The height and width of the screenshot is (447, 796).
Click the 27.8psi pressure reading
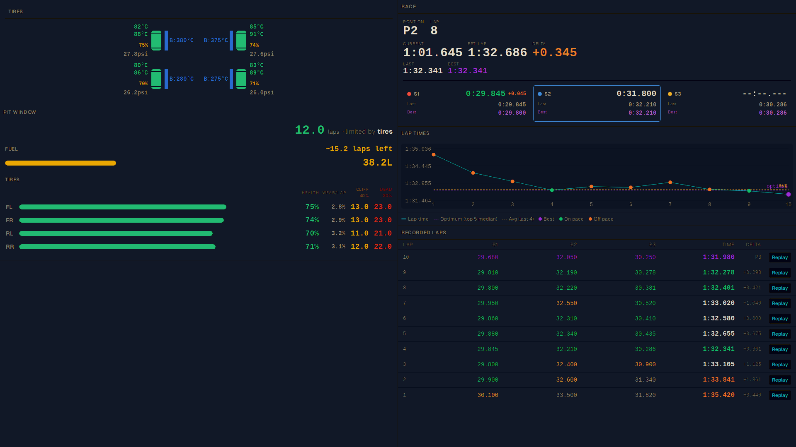(136, 54)
